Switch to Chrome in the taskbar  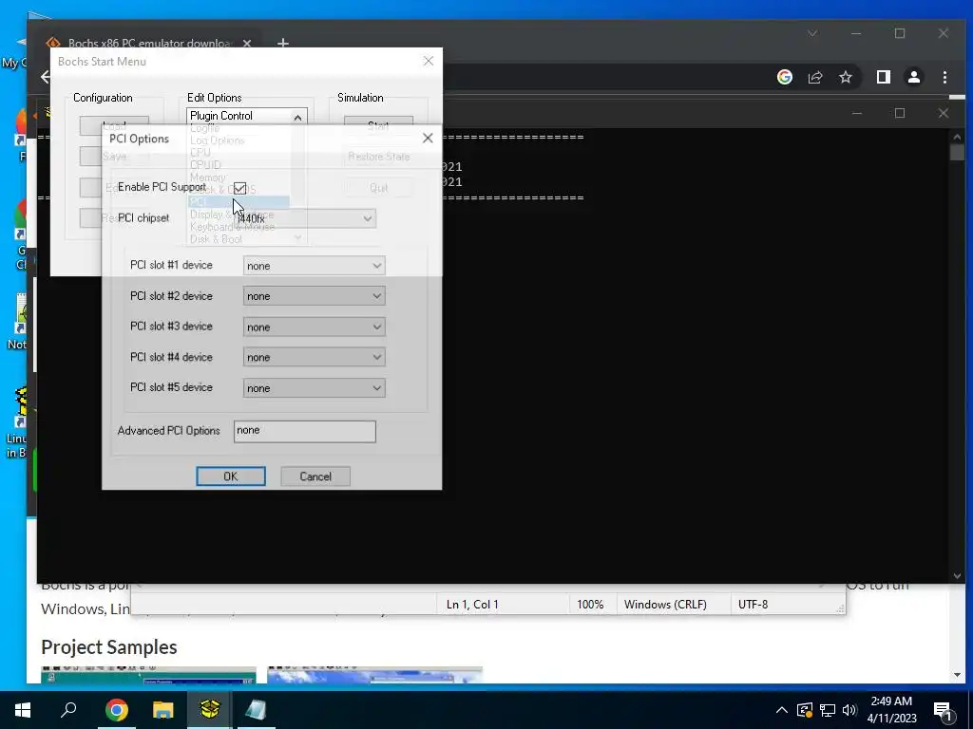116,710
